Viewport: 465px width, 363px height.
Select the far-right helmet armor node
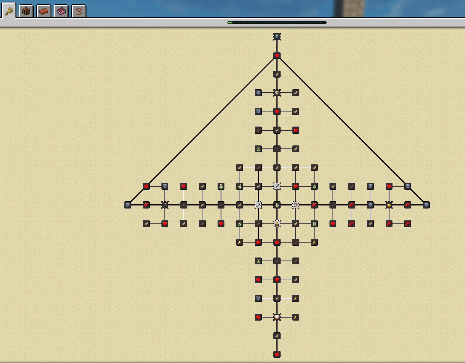pos(426,205)
